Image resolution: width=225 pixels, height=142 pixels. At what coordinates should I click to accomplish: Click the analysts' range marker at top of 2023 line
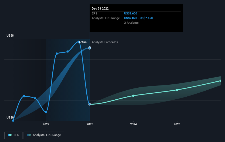point(90,48)
